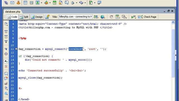Click the Expand All icon

pyautogui.click(x=6, y=42)
